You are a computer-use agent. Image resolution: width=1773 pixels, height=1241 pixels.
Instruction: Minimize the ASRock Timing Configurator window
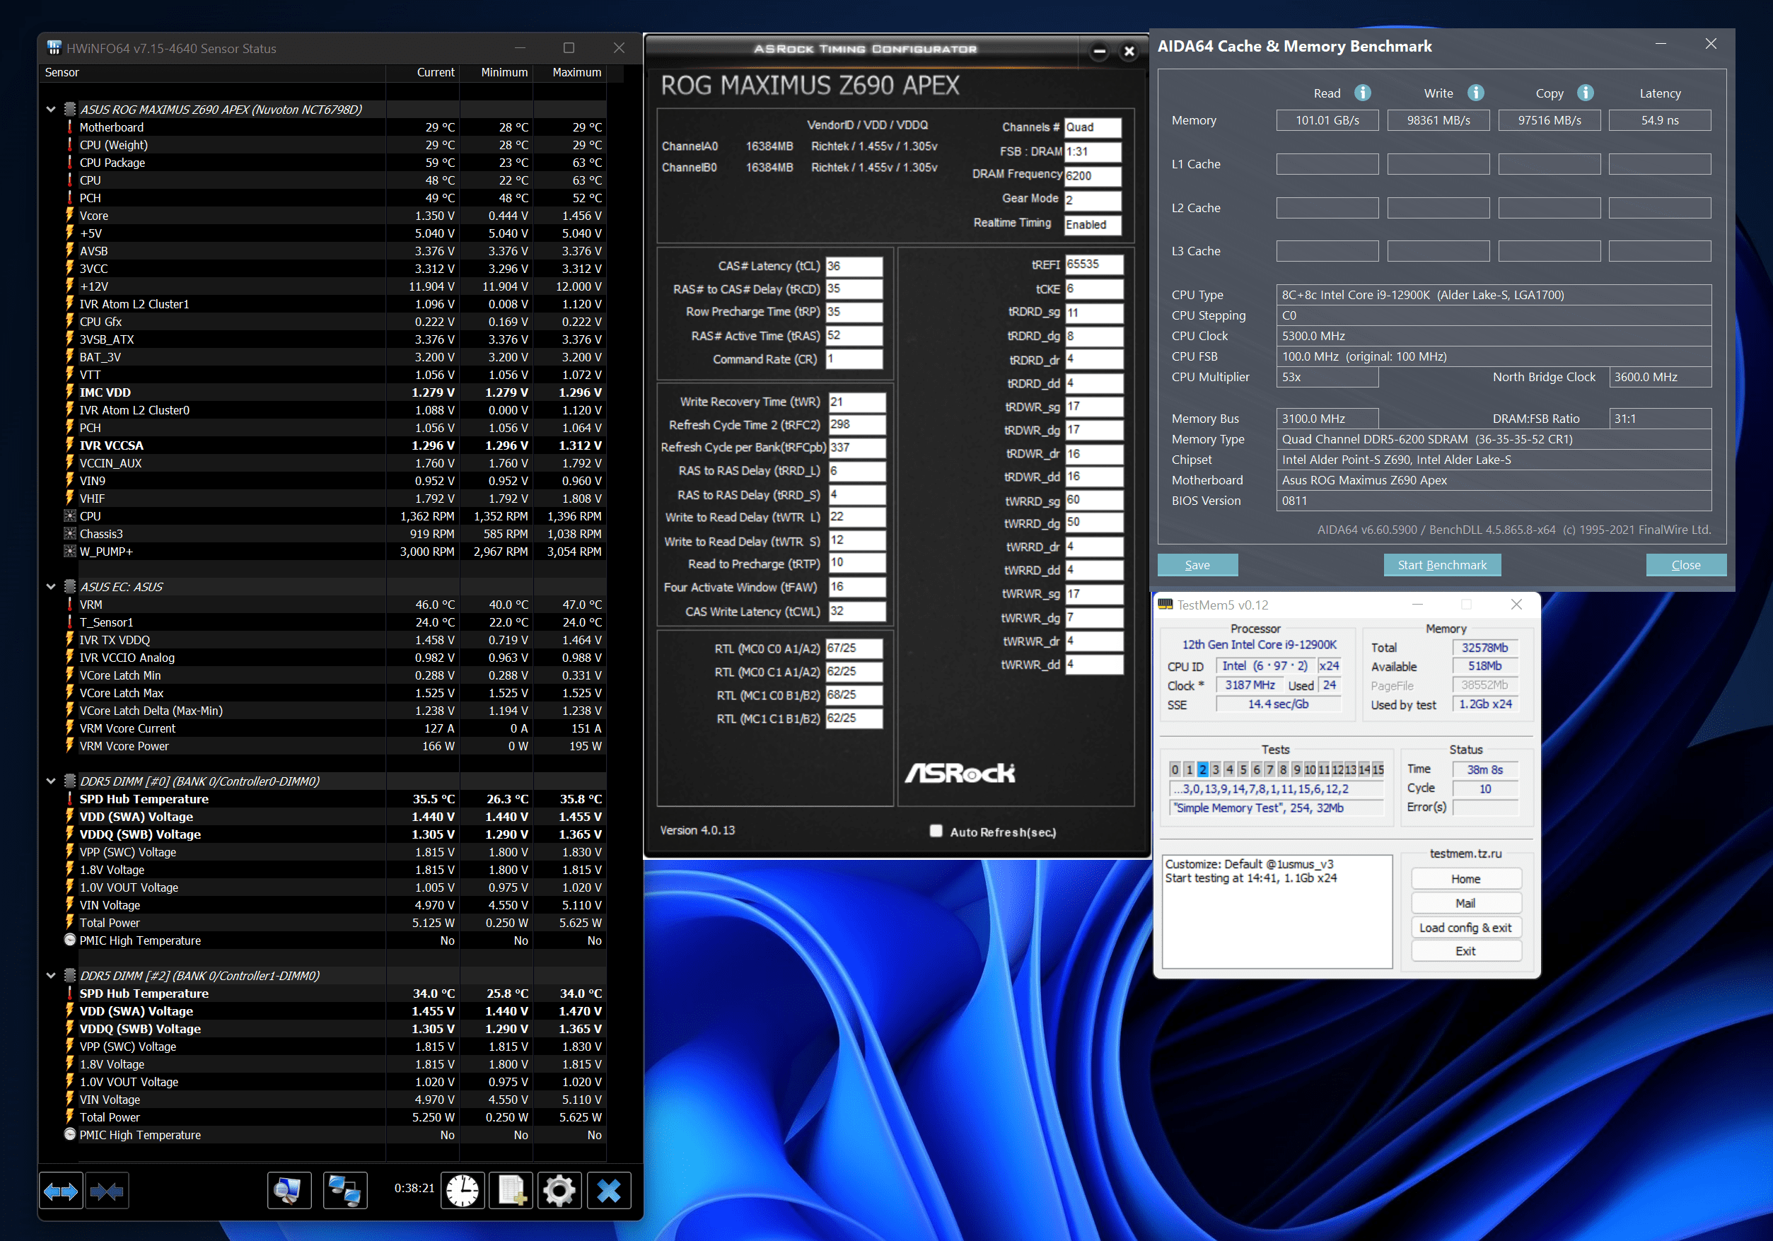tap(1100, 52)
